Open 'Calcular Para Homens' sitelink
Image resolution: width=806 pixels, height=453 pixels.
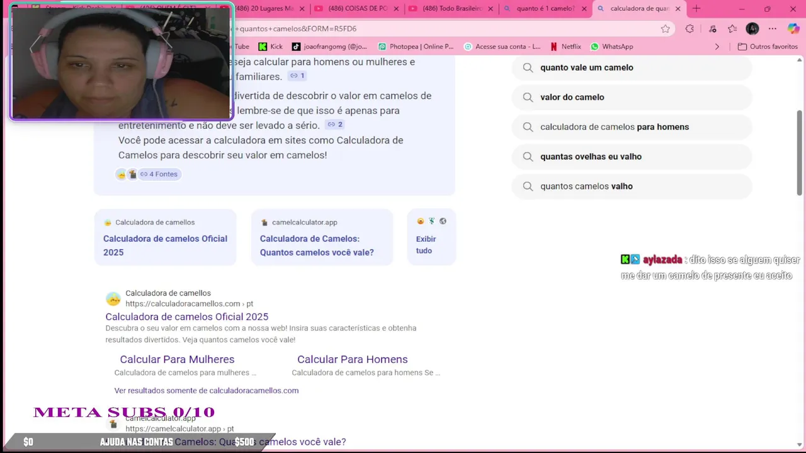353,359
